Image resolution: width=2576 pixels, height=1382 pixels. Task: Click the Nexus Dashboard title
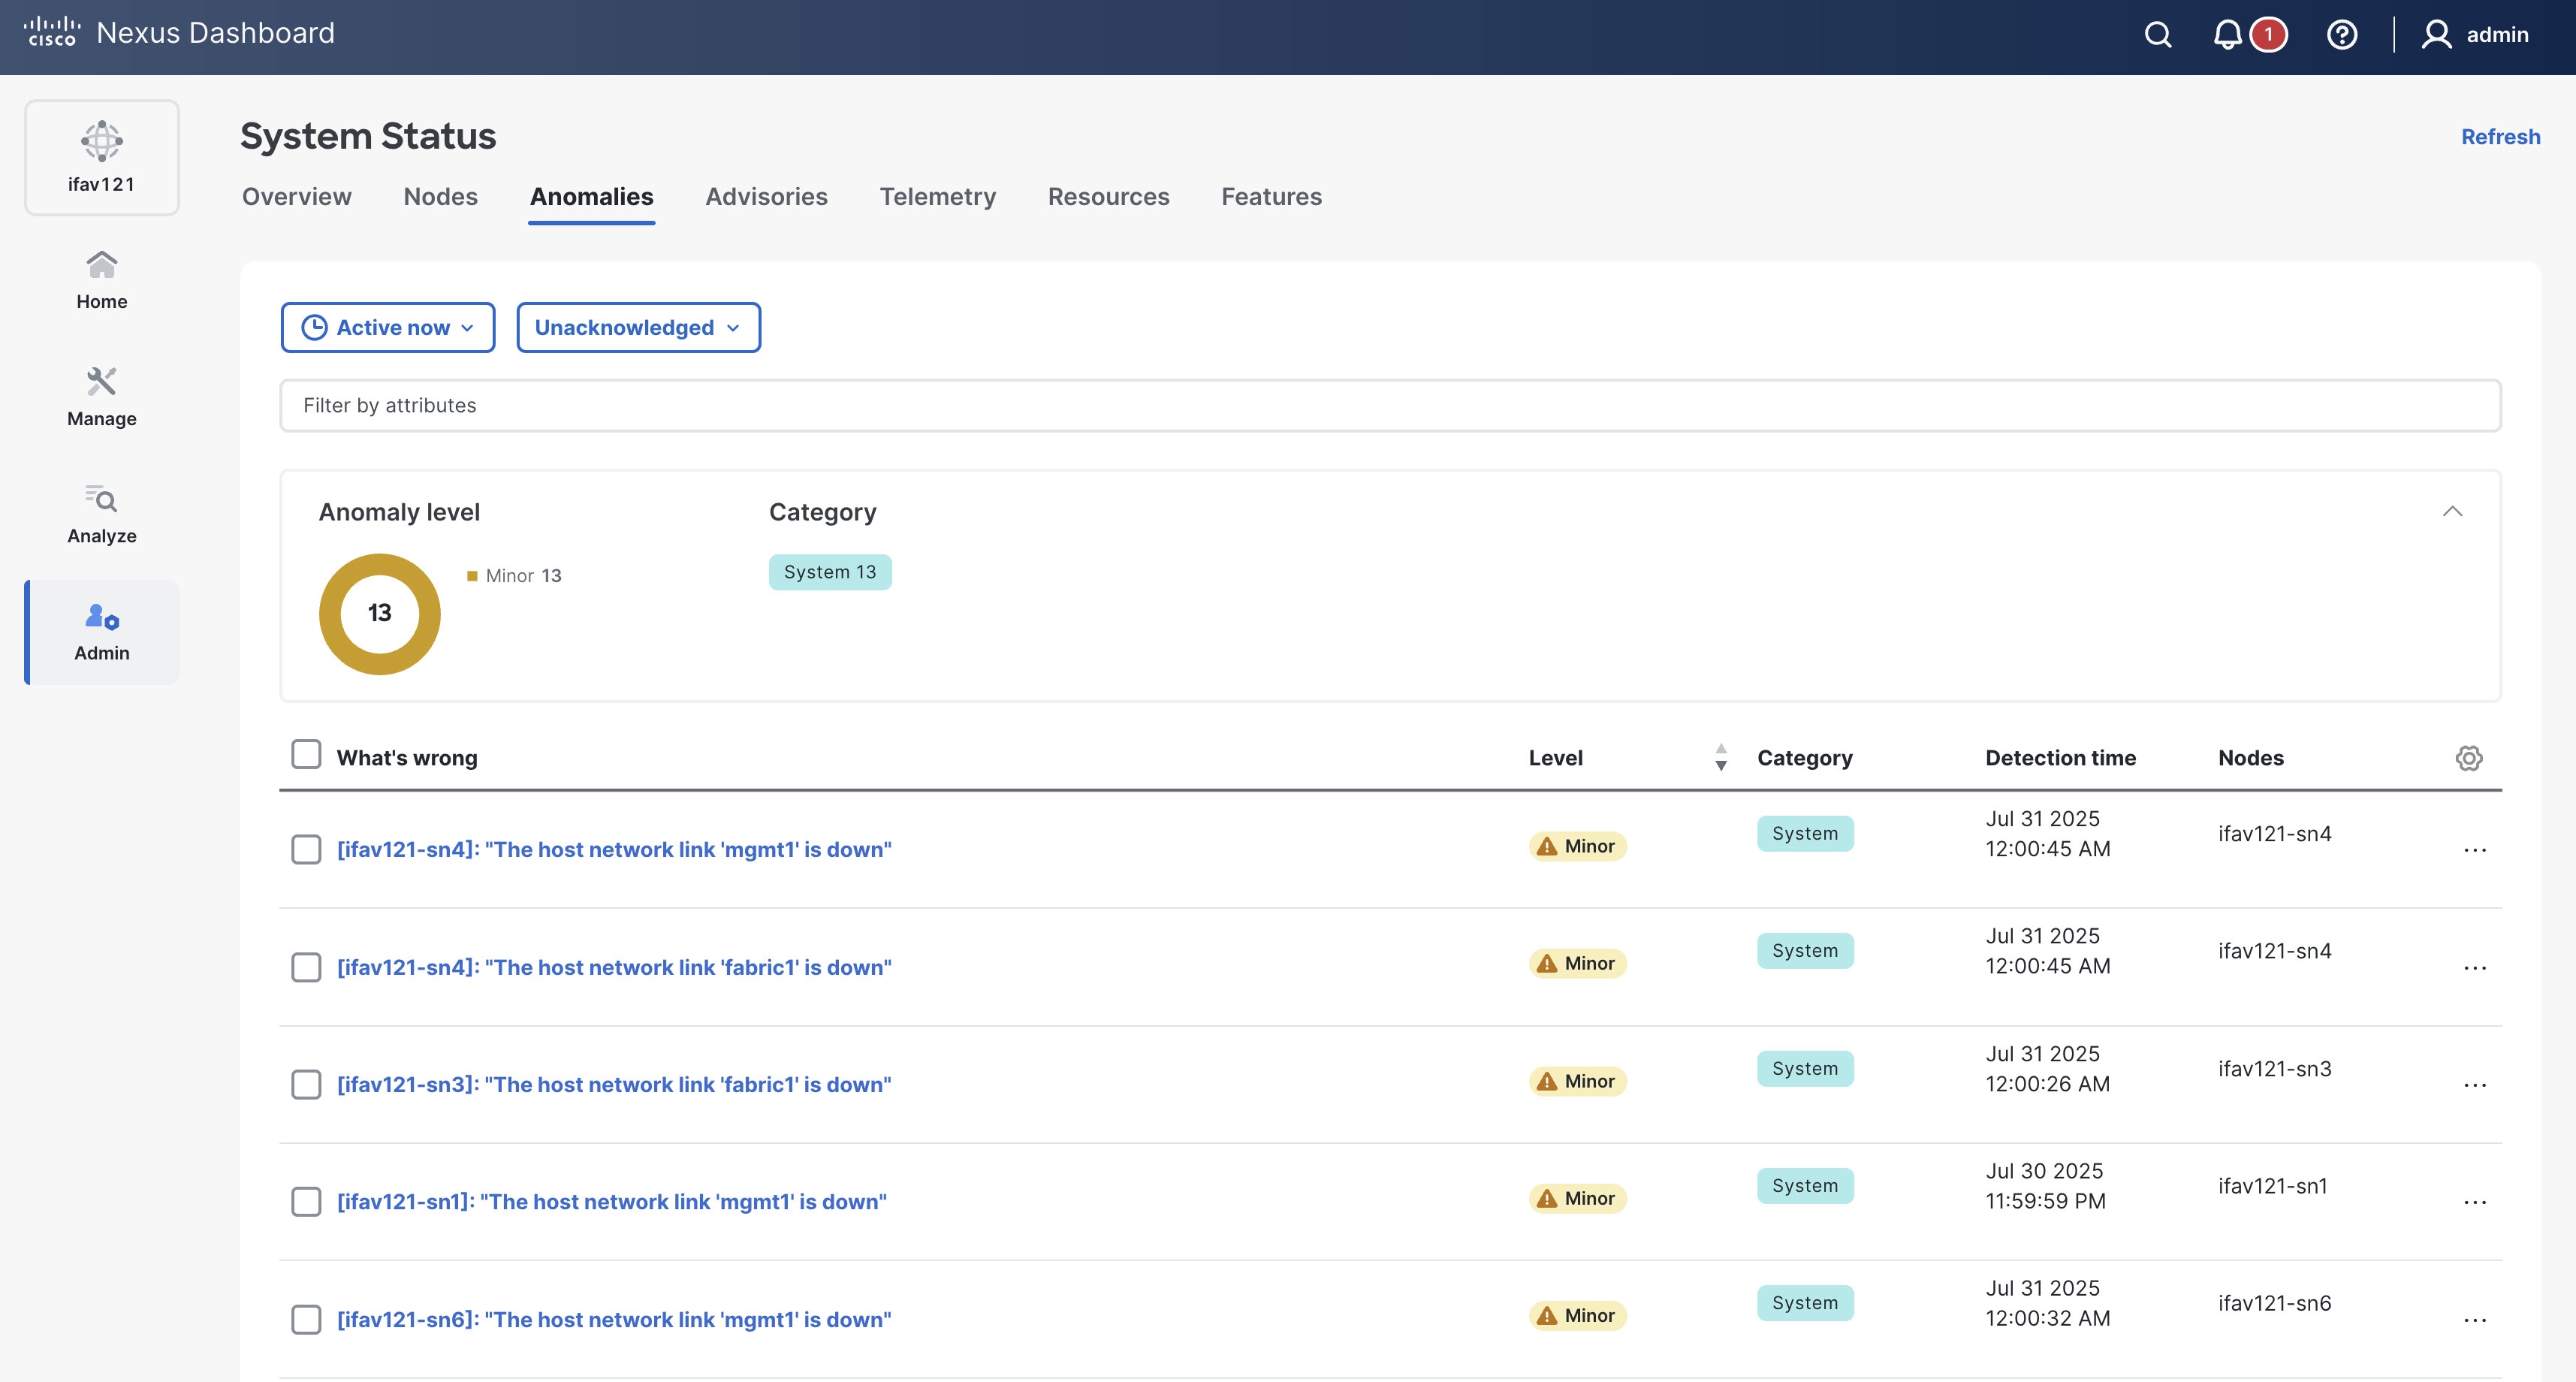point(216,33)
